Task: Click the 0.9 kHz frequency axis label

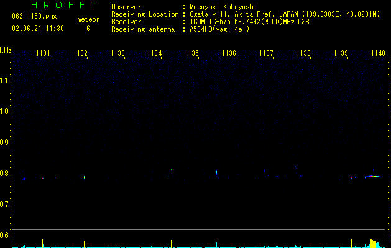Action: 6,143
